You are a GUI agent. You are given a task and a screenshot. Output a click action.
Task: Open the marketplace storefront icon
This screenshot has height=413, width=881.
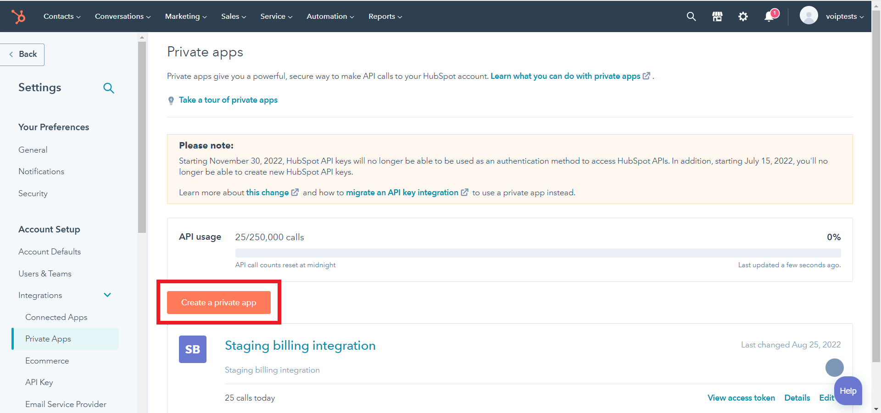click(x=717, y=17)
